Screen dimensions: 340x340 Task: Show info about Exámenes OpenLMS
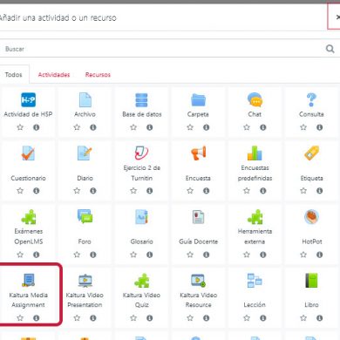pyautogui.click(x=37, y=255)
